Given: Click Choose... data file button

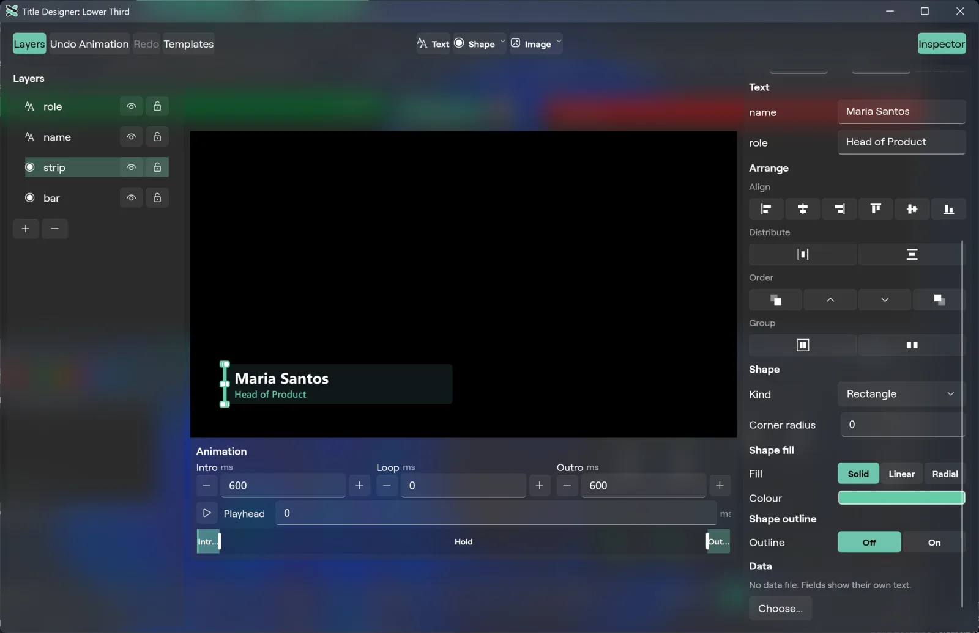Looking at the screenshot, I should click(x=780, y=609).
